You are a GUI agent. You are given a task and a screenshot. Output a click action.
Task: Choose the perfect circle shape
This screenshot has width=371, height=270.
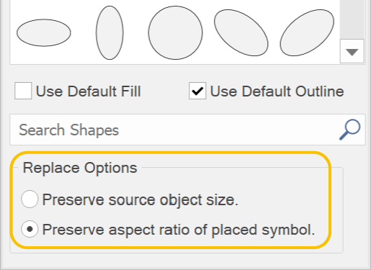[x=175, y=32]
